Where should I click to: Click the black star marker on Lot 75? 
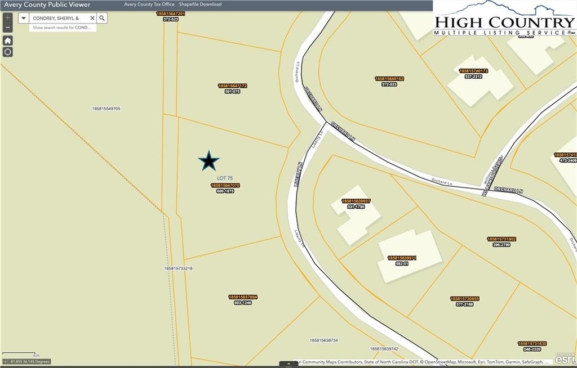[208, 161]
